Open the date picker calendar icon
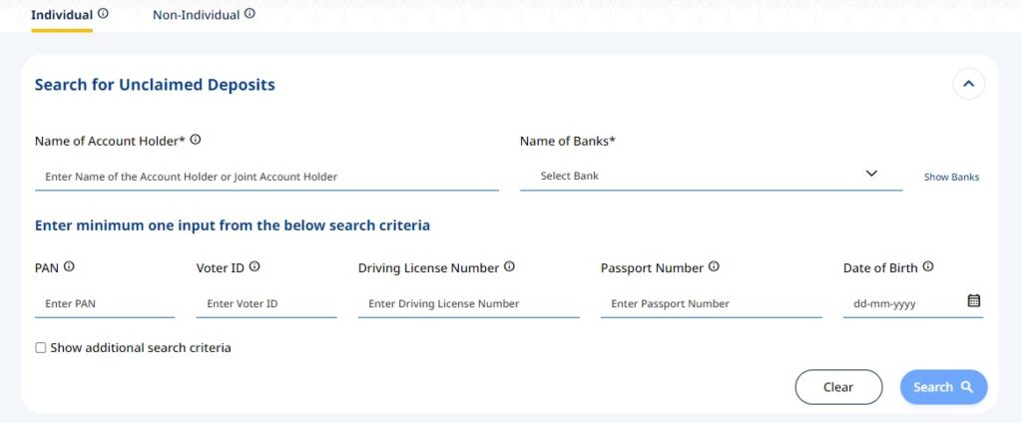 [974, 301]
